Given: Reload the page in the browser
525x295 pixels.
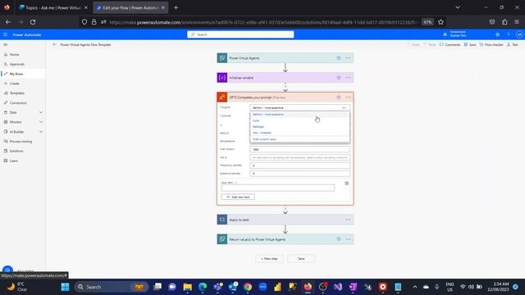Looking at the screenshot, I should pos(33,22).
